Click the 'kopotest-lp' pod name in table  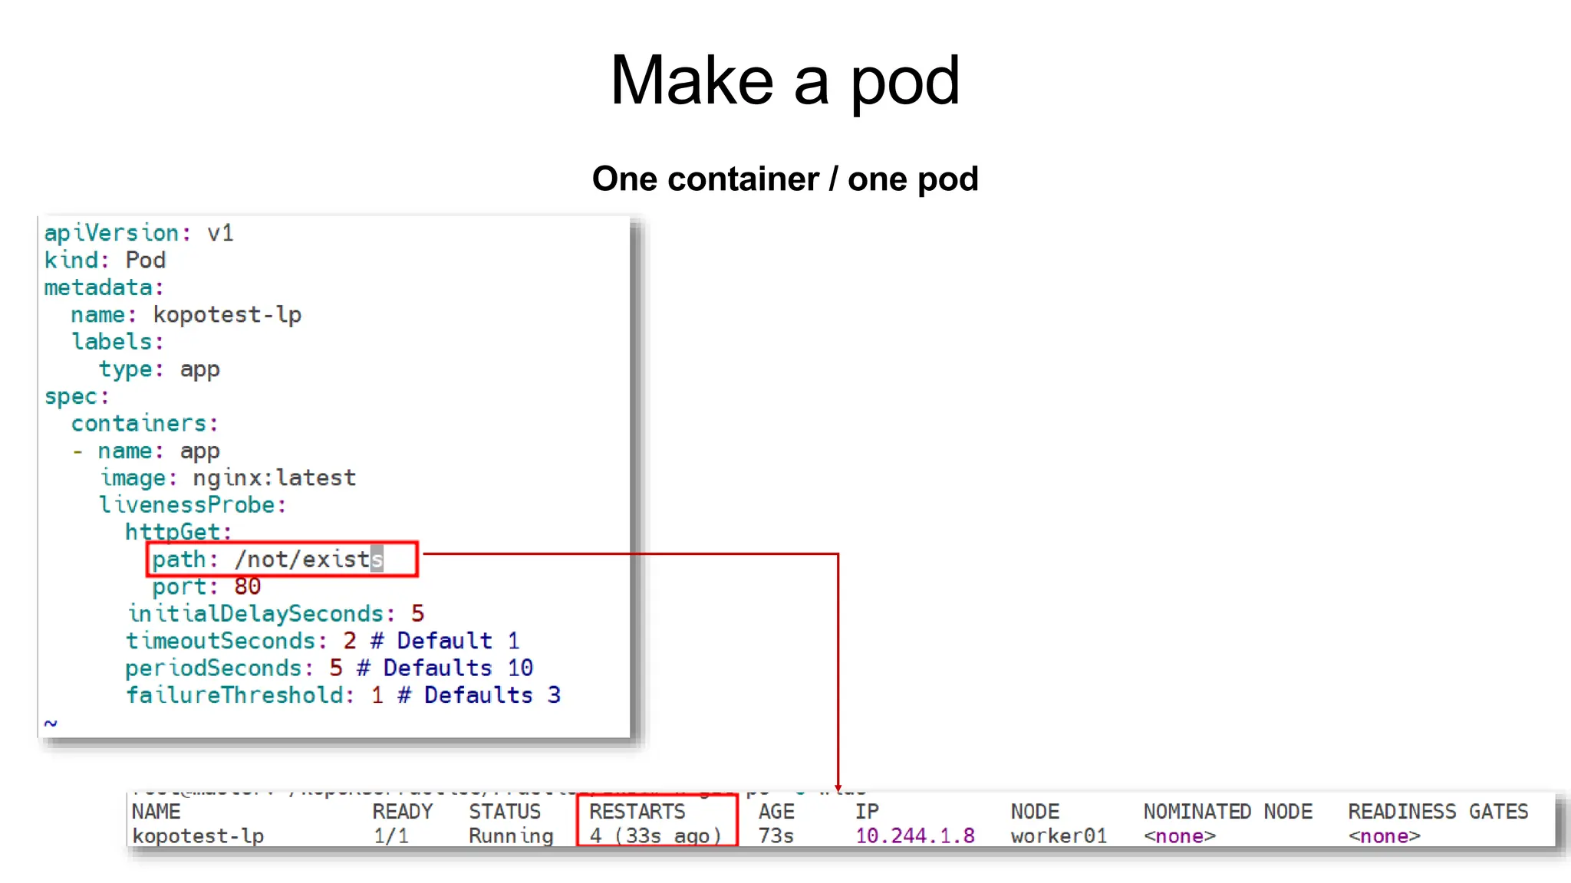[198, 836]
